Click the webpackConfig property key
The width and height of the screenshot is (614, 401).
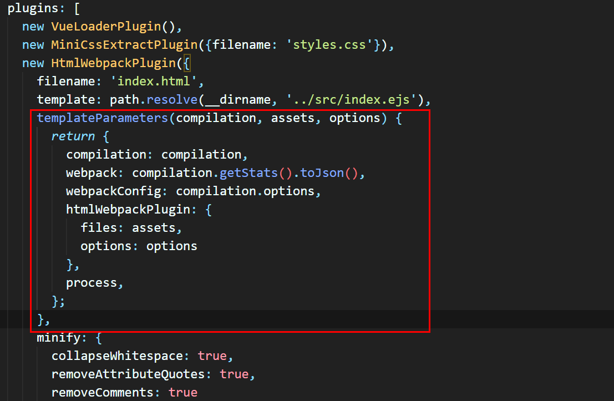[114, 191]
